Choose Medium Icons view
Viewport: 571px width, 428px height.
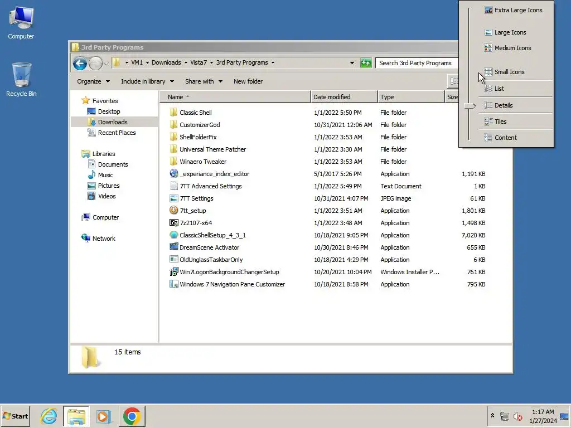click(507, 48)
